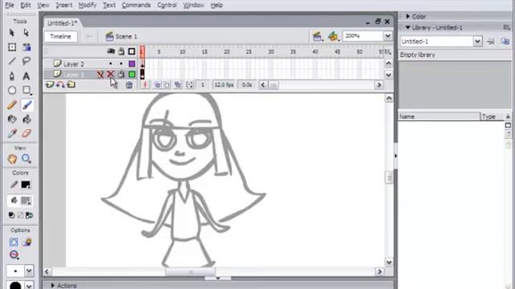The width and height of the screenshot is (515, 289).
Task: Open the Modify menu
Action: click(x=88, y=6)
